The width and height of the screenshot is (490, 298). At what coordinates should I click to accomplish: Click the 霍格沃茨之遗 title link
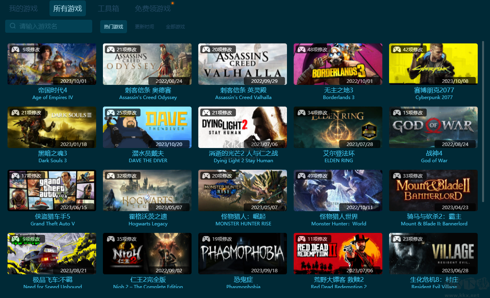148,216
